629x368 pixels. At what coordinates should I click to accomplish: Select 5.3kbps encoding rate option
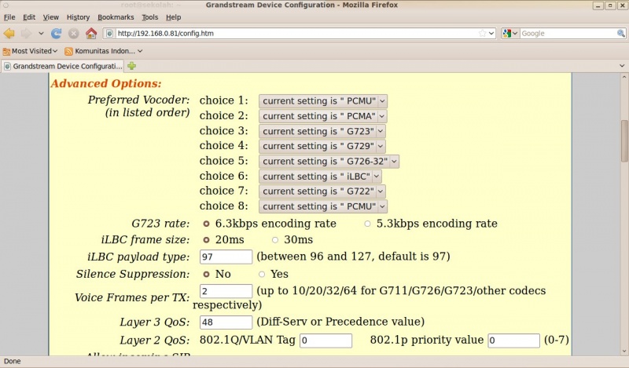(x=367, y=224)
